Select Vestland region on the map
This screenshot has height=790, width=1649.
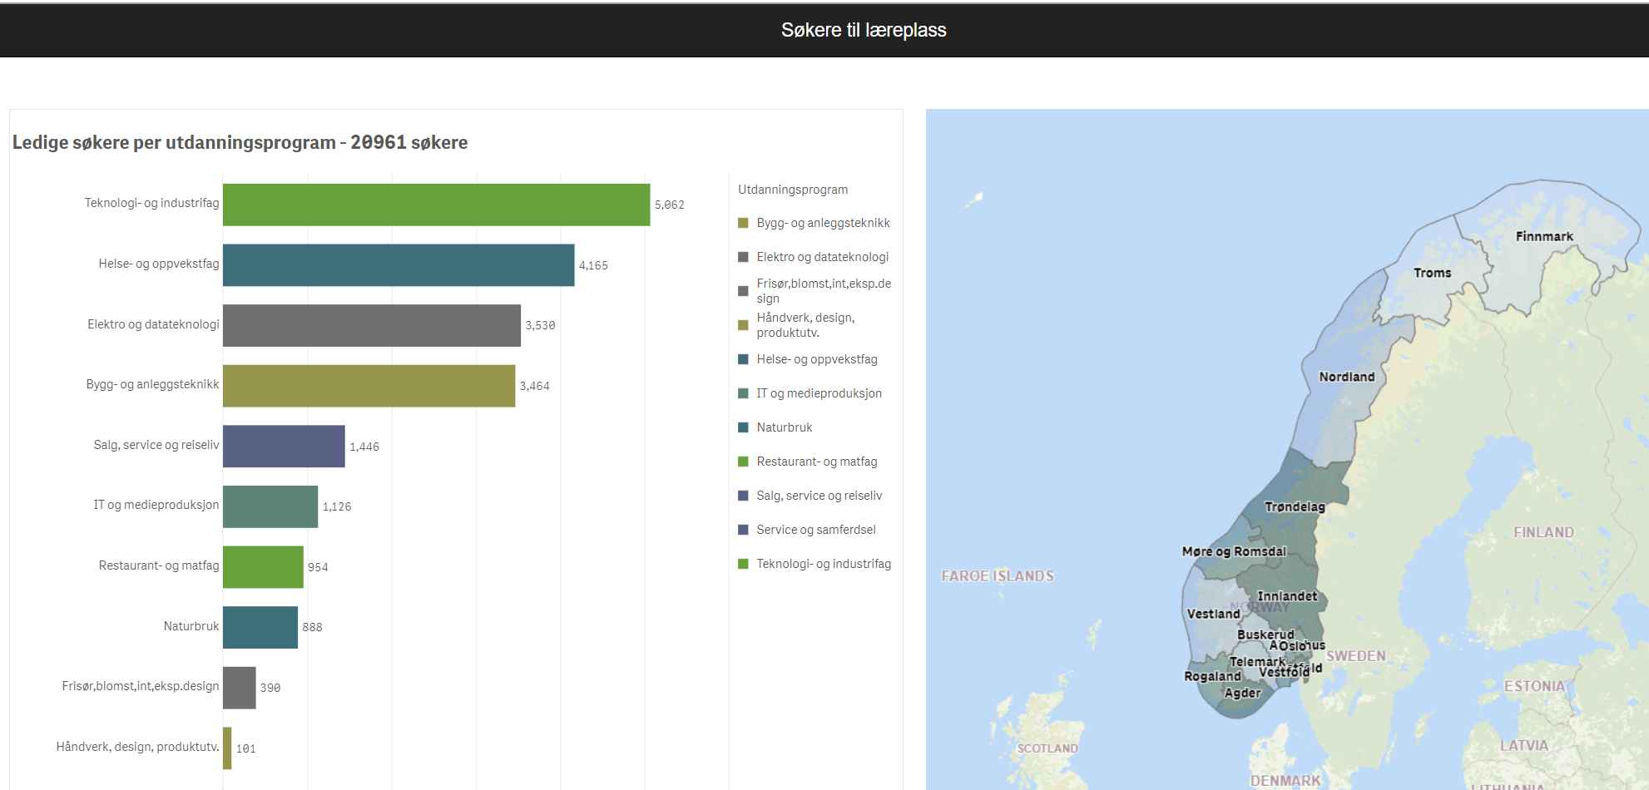coord(1213,614)
